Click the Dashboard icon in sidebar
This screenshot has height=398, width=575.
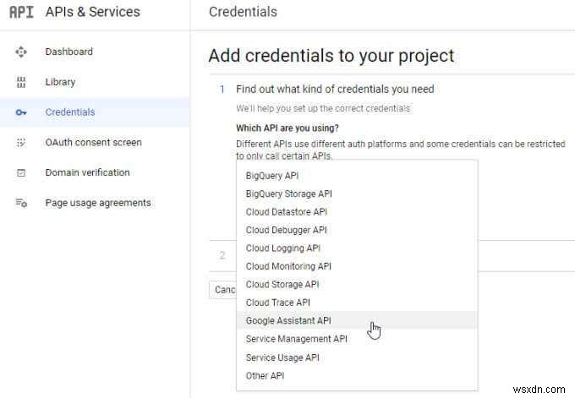click(x=22, y=52)
